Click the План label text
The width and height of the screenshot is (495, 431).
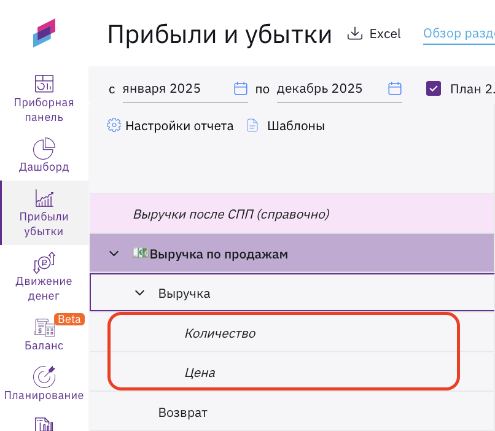(473, 89)
